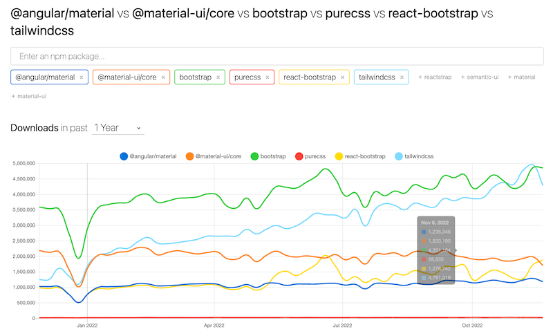Remove the @angular/material package tag
Screen dimensions: 553x336
[x=82, y=77]
